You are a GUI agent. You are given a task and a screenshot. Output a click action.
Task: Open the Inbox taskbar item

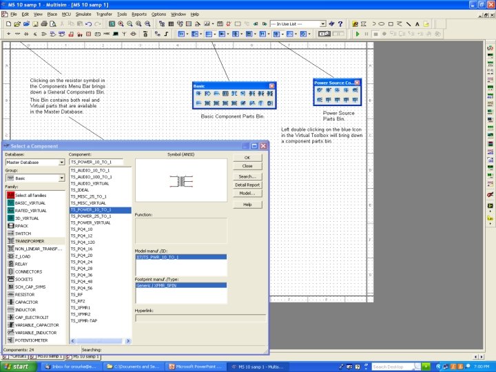pos(72,366)
